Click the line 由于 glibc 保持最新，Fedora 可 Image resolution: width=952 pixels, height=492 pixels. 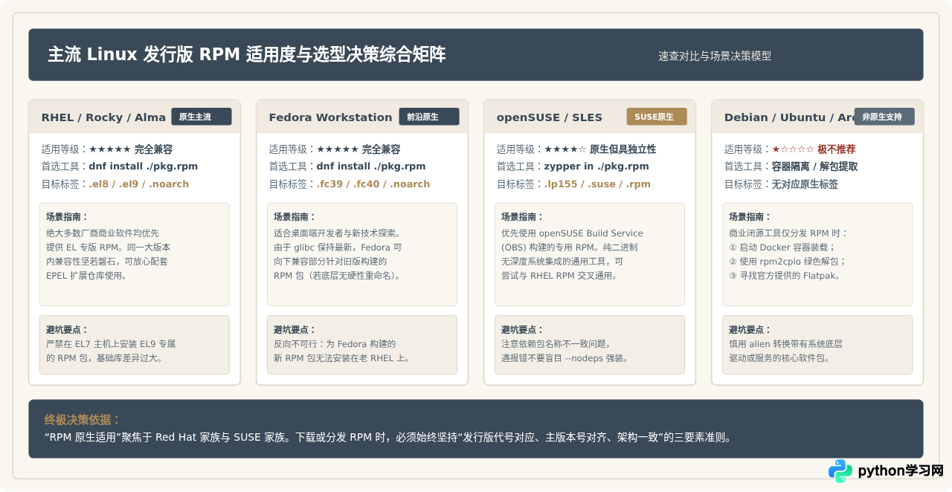[x=338, y=247]
